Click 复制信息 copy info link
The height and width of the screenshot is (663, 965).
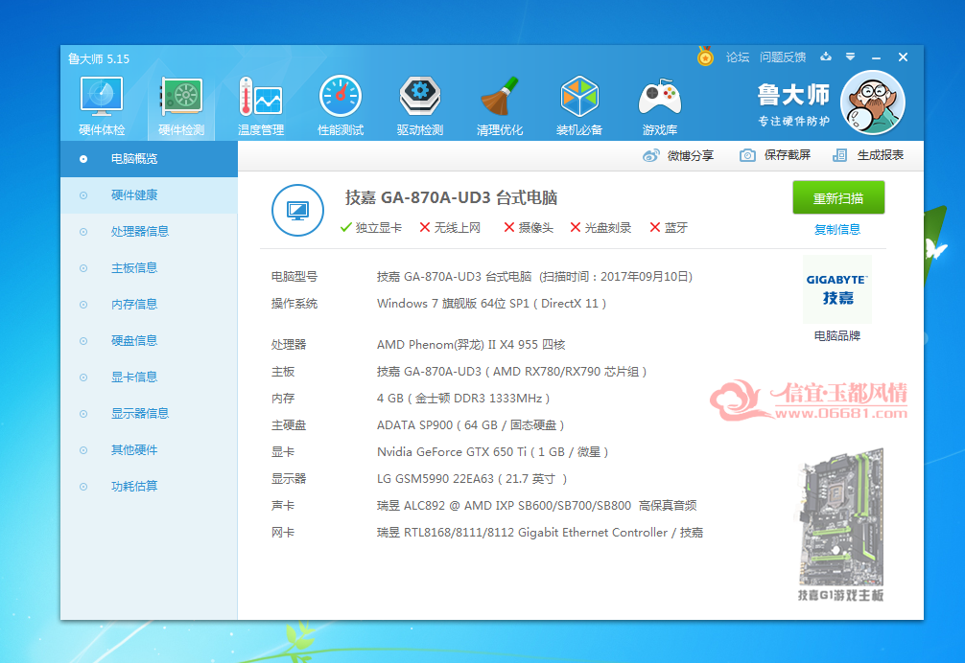837,229
